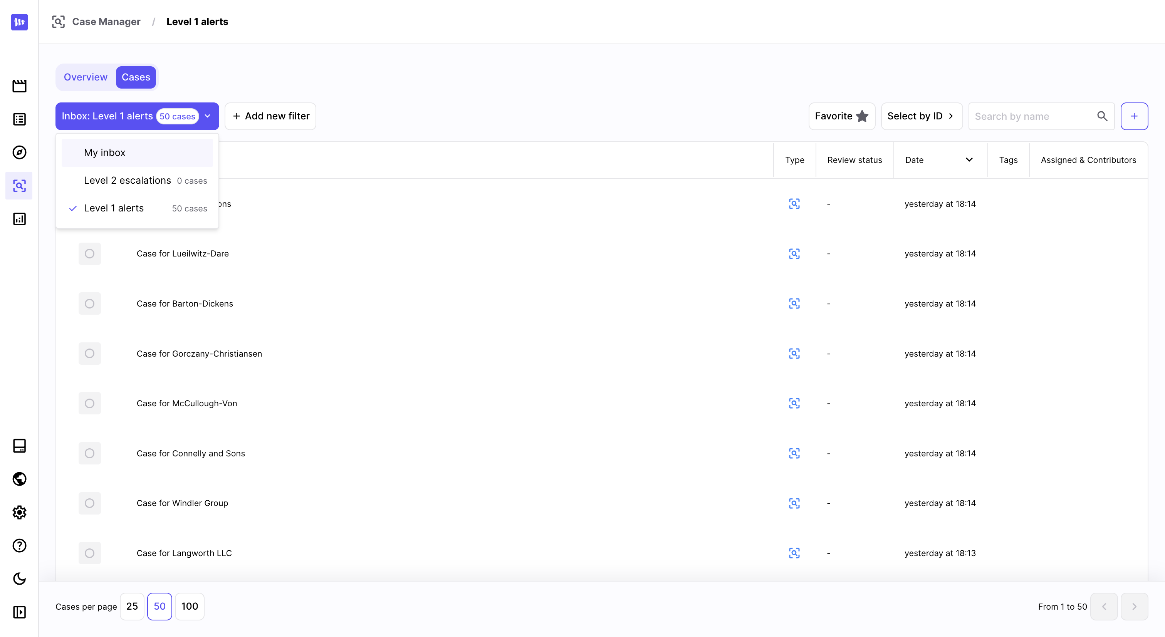Screen dimensions: 1165x637
Task: Set cases per page to 100
Action: point(190,606)
